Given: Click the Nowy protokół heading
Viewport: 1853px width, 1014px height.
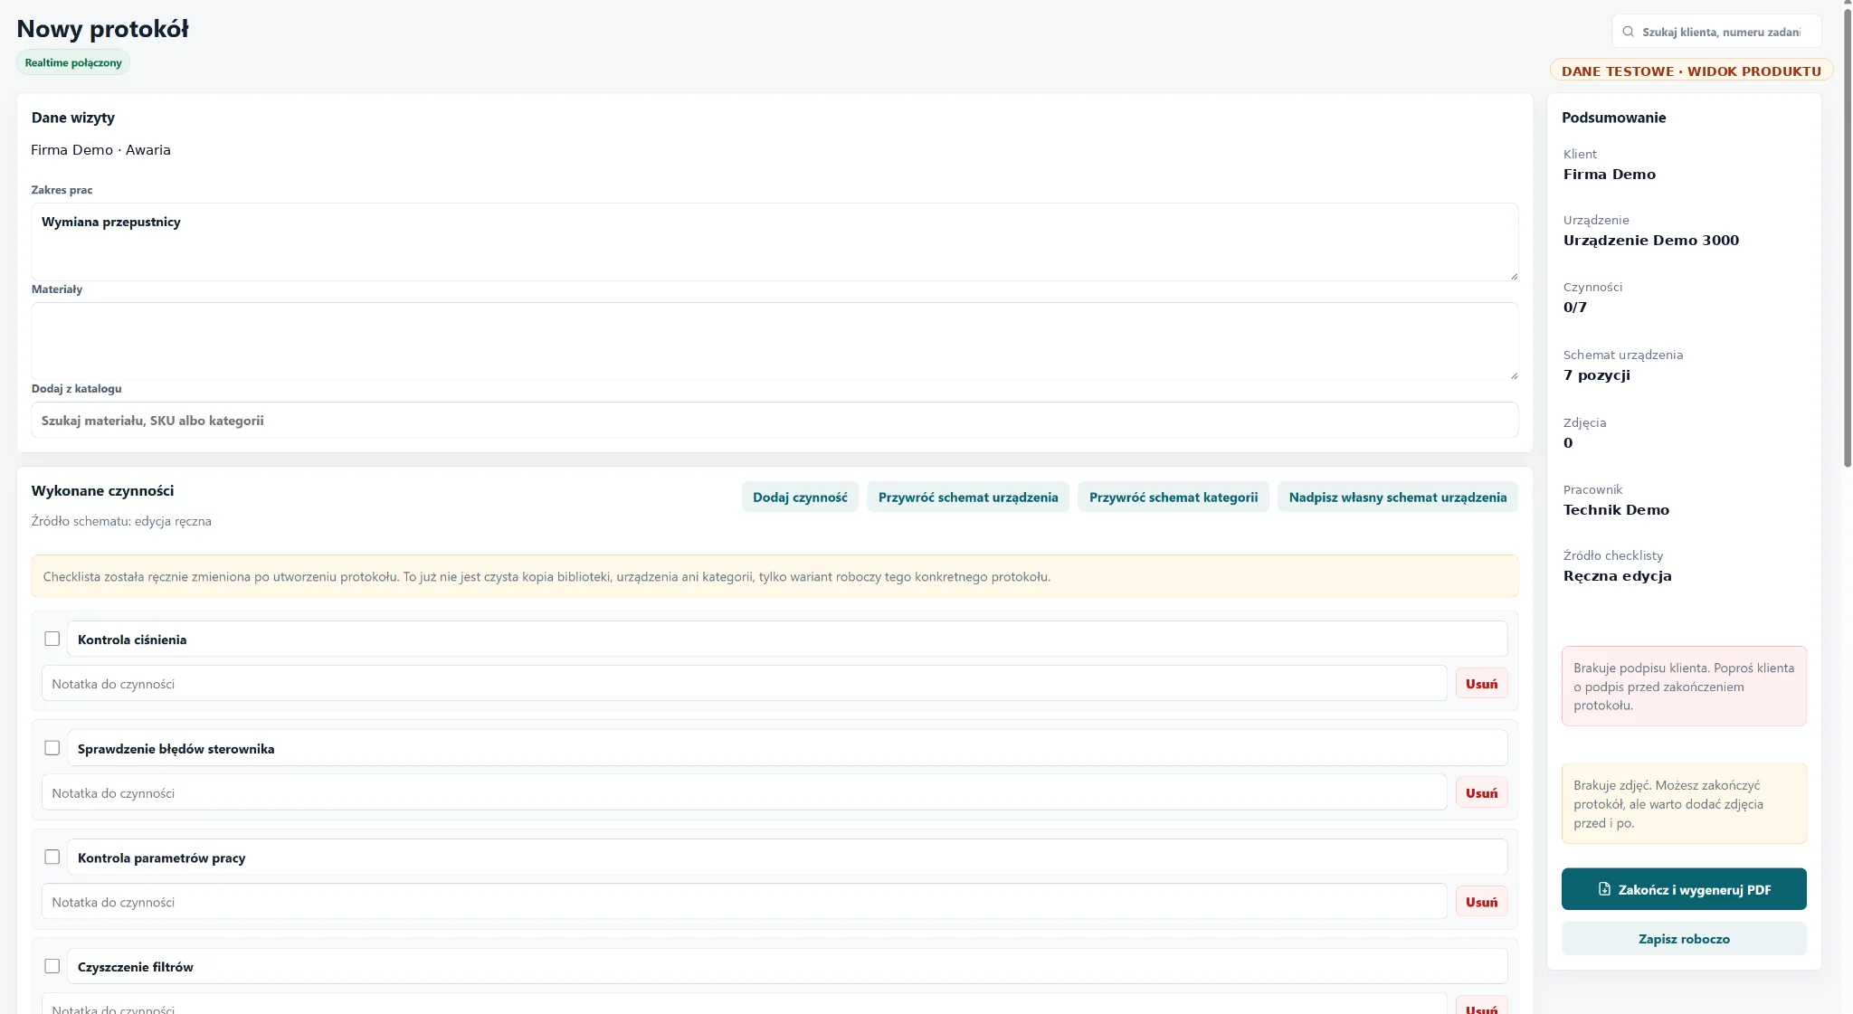Looking at the screenshot, I should point(102,29).
